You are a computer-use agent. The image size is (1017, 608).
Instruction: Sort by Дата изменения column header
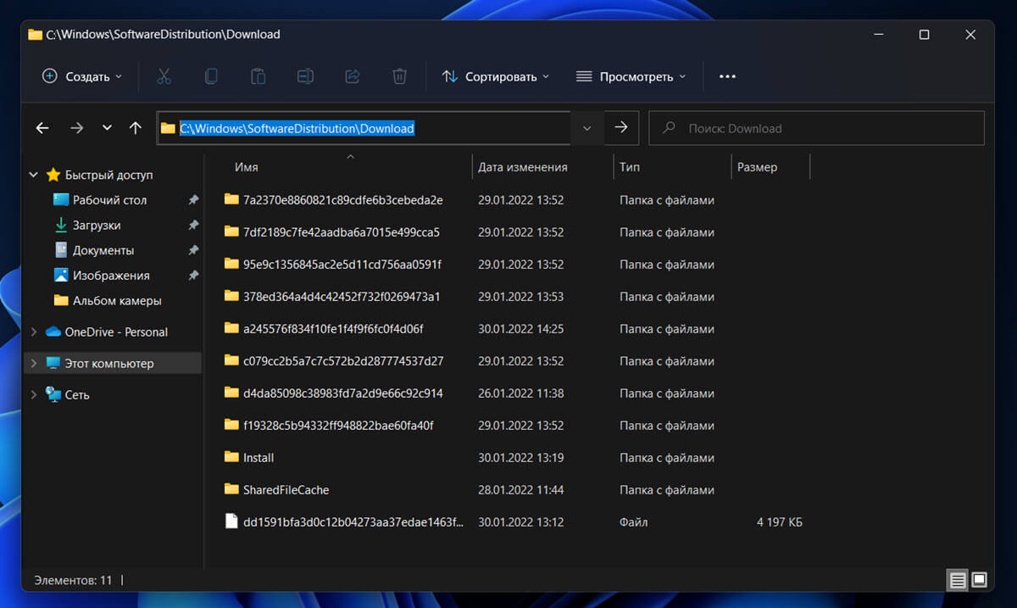tap(542, 167)
